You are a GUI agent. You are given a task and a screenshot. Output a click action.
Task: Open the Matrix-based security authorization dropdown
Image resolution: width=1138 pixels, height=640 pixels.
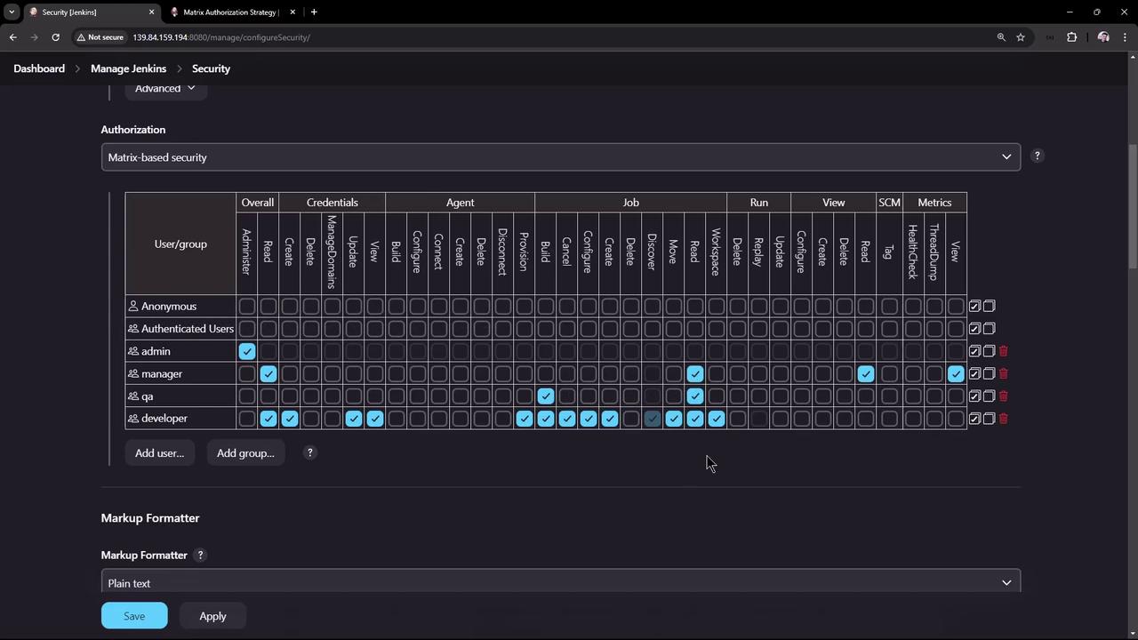point(561,157)
